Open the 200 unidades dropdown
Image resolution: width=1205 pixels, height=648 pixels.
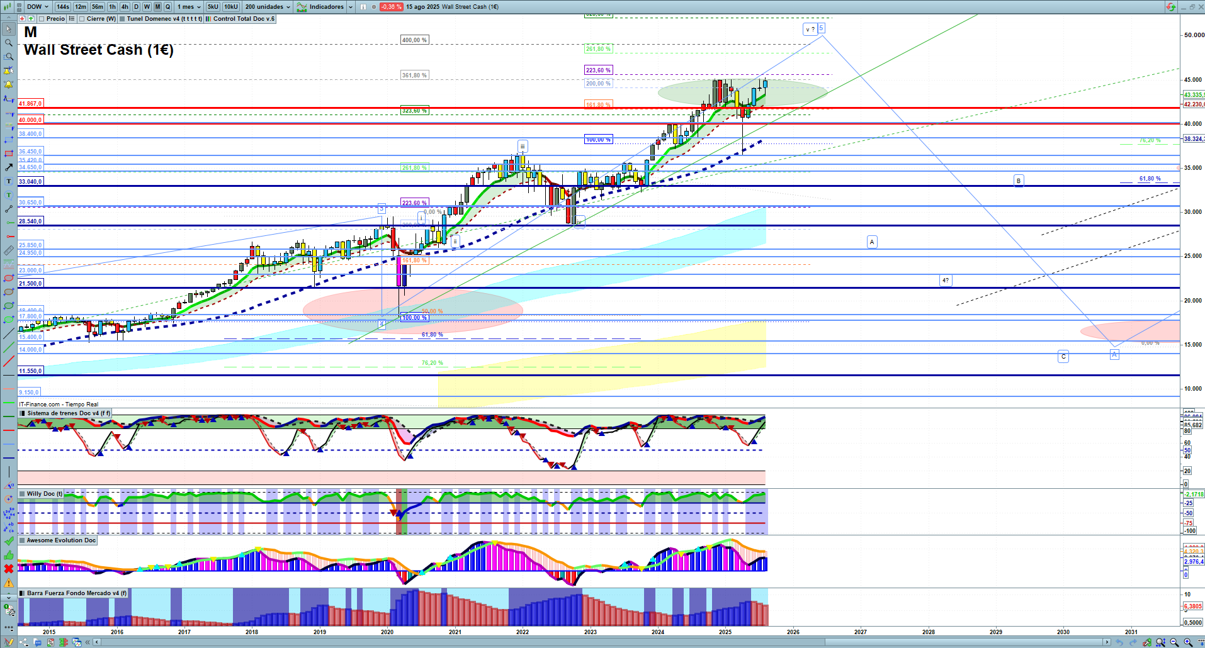click(268, 7)
